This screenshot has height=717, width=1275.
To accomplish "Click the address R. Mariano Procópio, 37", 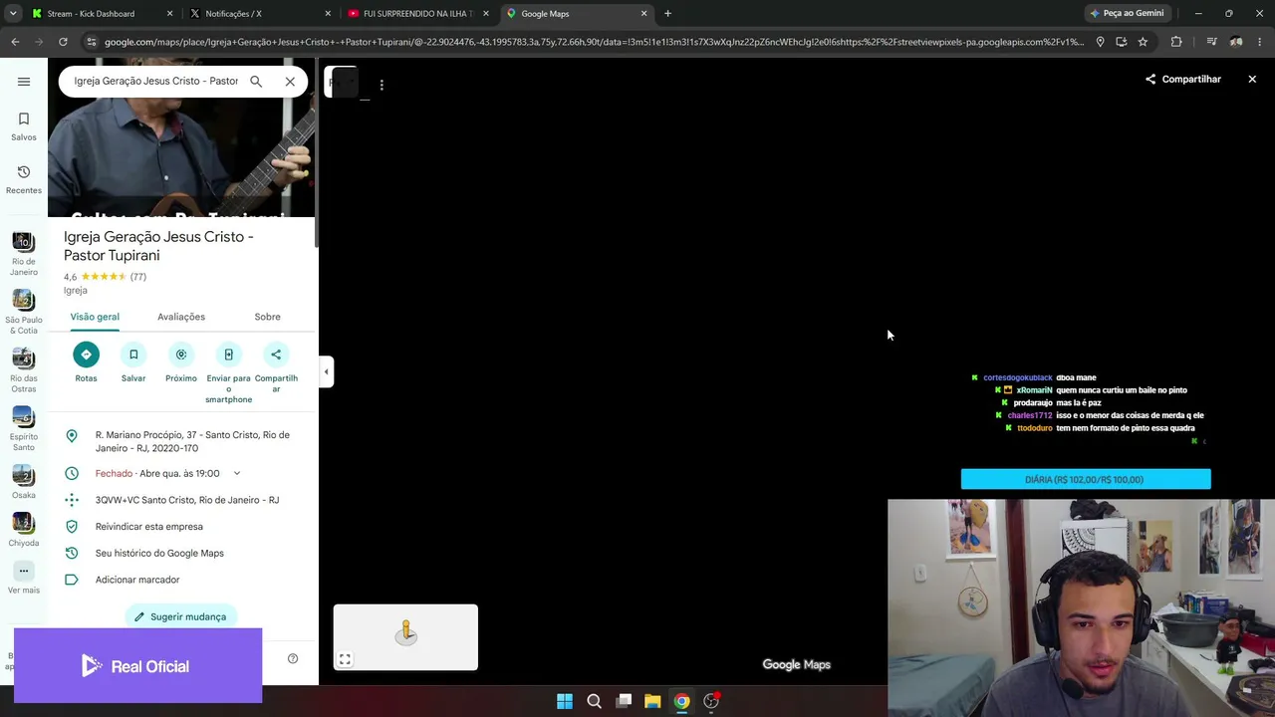I will [192, 441].
